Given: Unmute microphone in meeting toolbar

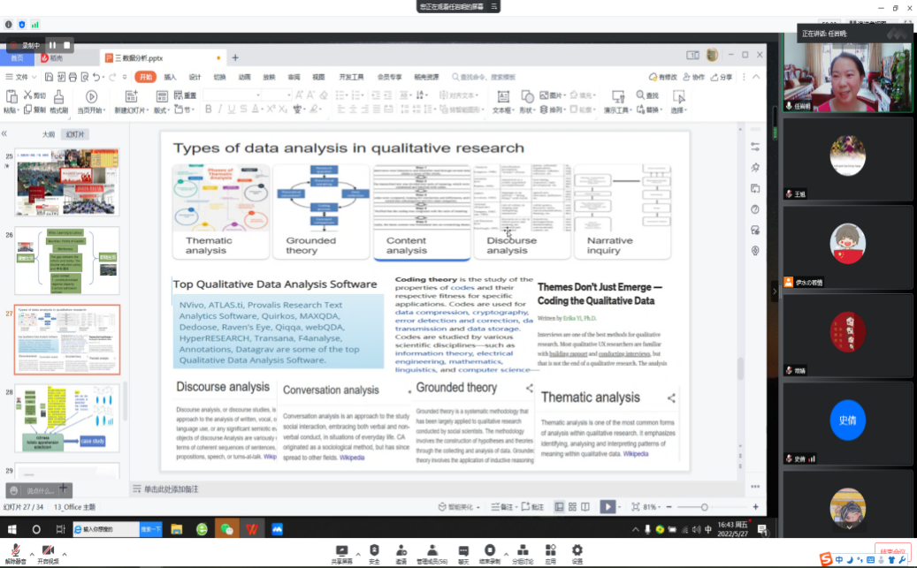Looking at the screenshot, I should 16,550.
